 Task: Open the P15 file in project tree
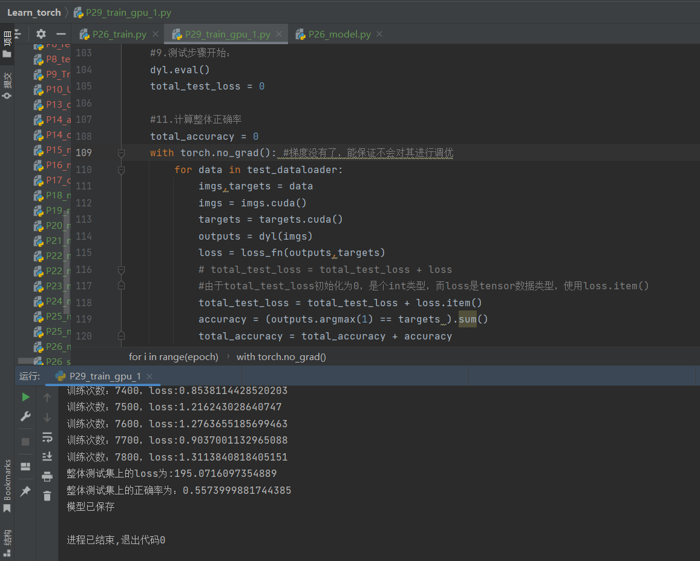52,149
